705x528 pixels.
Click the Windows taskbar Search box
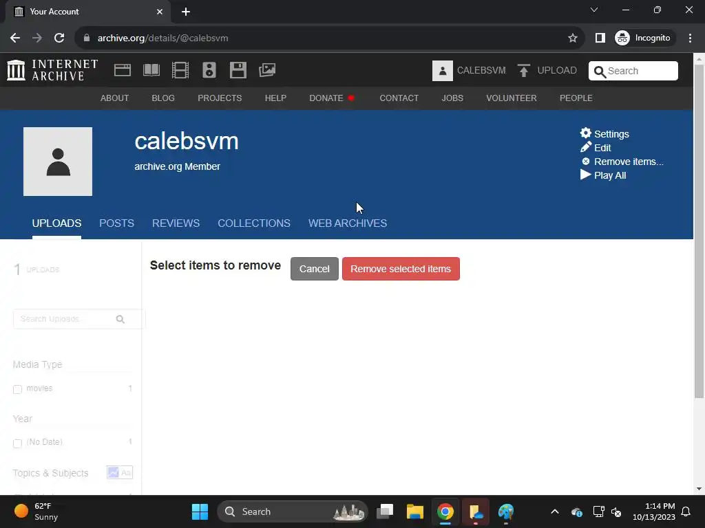(292, 511)
